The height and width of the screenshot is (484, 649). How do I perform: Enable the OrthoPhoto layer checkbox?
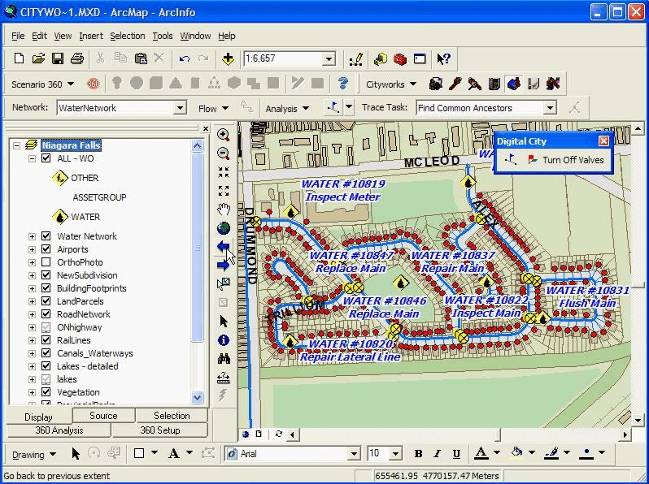tap(46, 262)
